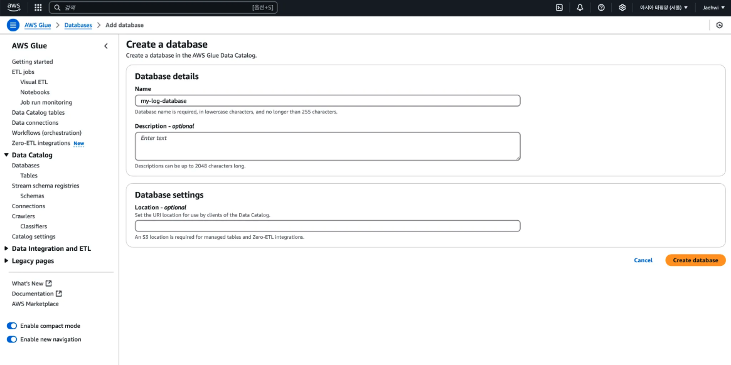The image size is (731, 365).
Task: Expand Data Integration and ETL section
Action: click(6, 248)
